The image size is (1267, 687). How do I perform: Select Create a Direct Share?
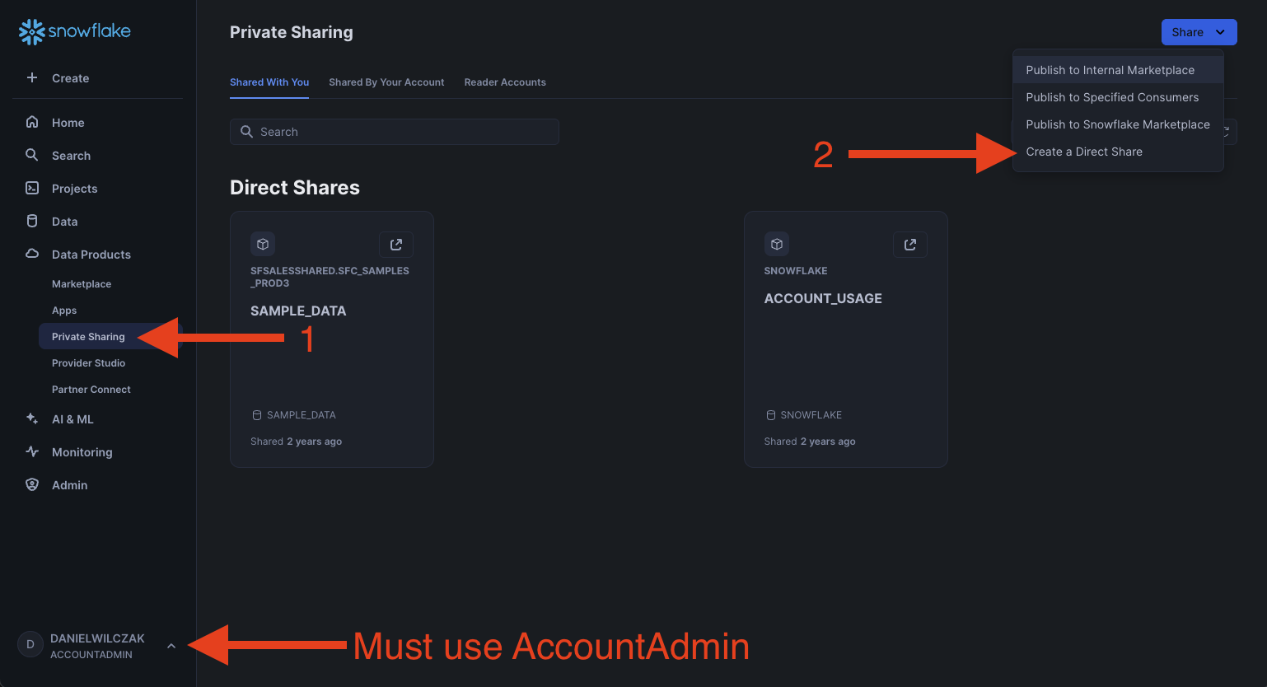tap(1084, 152)
